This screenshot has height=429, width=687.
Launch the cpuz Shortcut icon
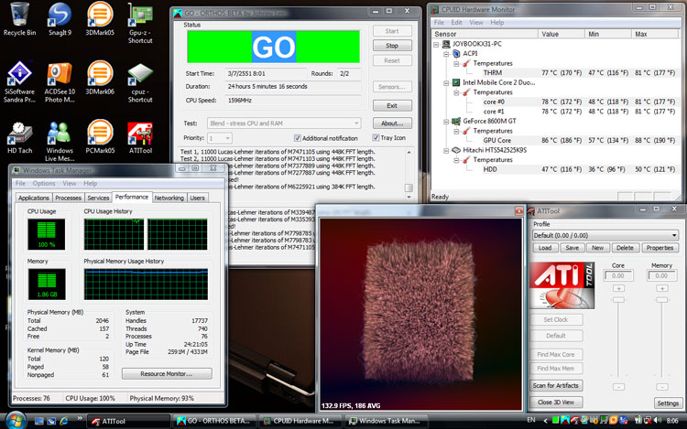pyautogui.click(x=140, y=81)
